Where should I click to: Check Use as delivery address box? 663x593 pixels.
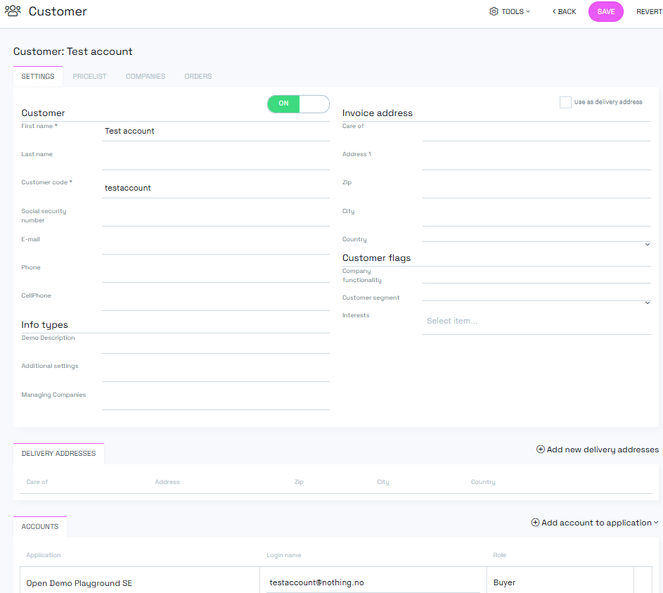pos(565,102)
